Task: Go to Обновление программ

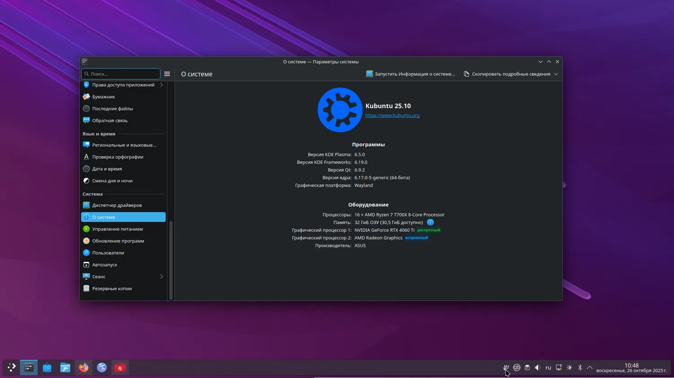Action: click(123, 241)
